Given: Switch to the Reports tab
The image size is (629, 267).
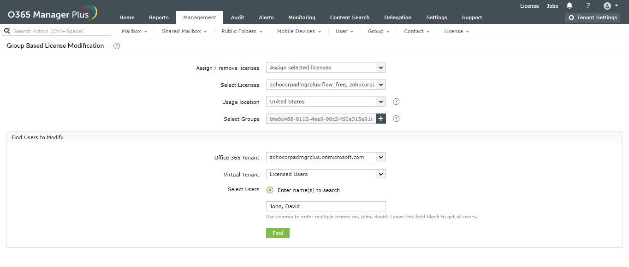Looking at the screenshot, I should (x=159, y=17).
